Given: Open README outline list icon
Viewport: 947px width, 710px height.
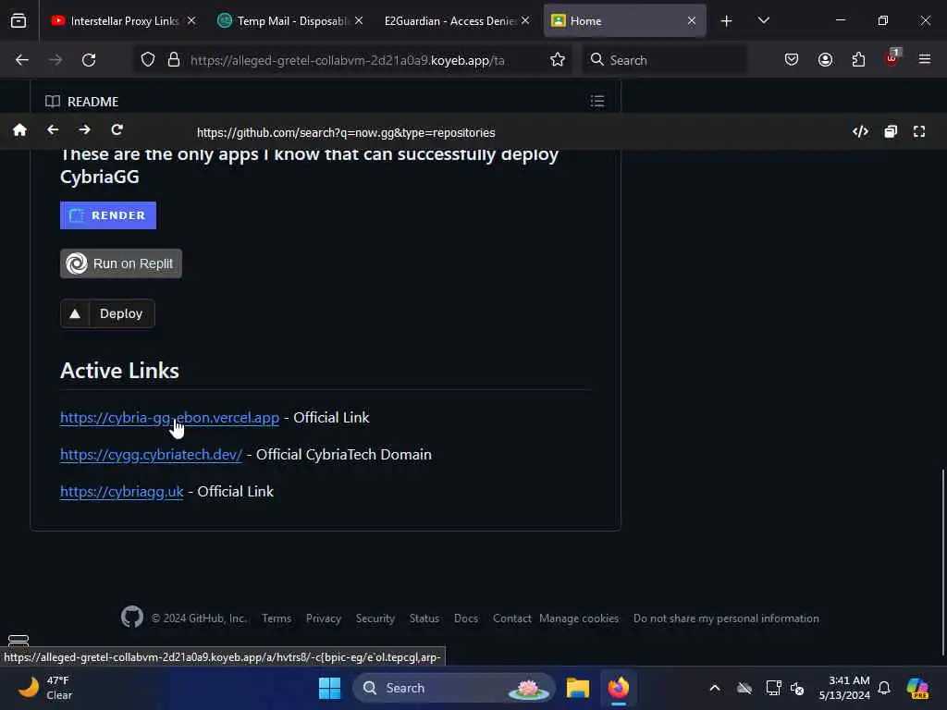Looking at the screenshot, I should [597, 101].
